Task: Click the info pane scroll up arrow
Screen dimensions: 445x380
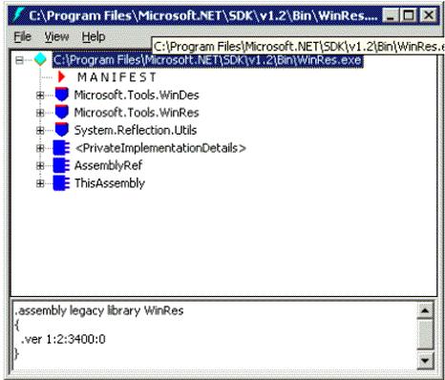Action: 425,310
